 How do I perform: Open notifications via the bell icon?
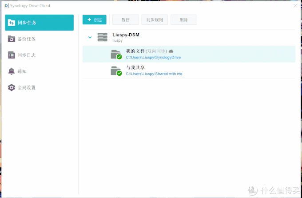[12, 71]
